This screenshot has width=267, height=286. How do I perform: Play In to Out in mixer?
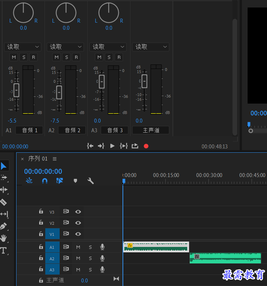(x=124, y=146)
